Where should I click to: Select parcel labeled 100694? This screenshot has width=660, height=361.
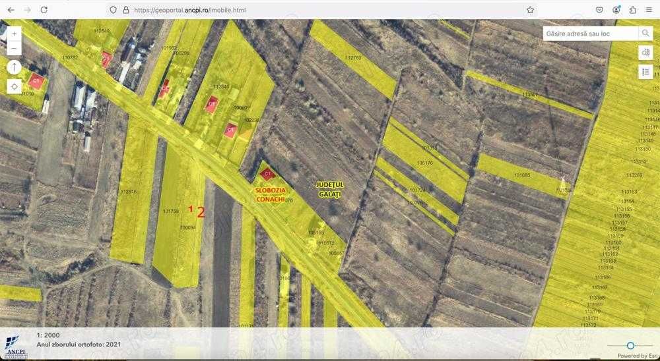point(187,228)
